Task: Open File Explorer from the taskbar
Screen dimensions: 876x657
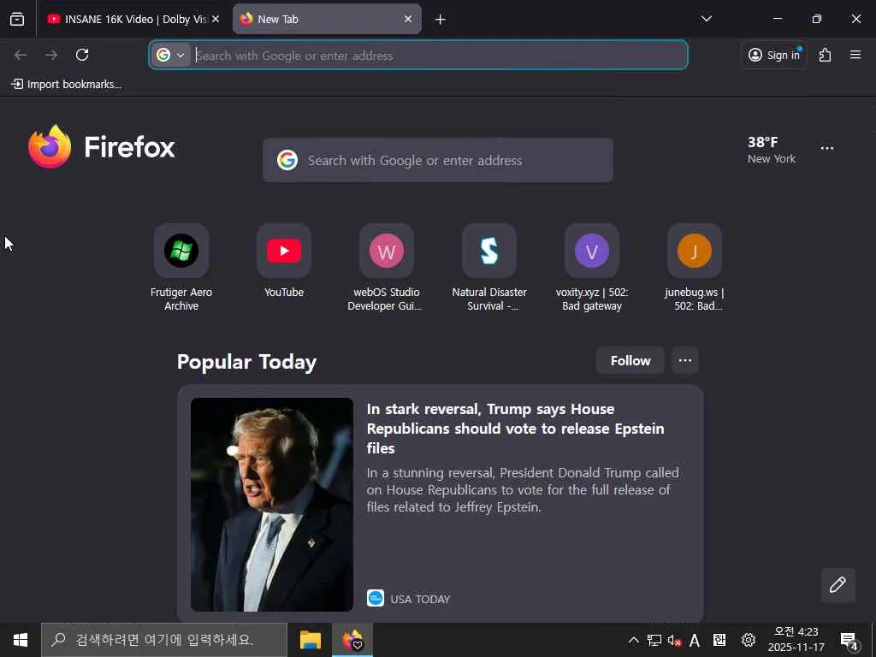Action: pyautogui.click(x=310, y=640)
